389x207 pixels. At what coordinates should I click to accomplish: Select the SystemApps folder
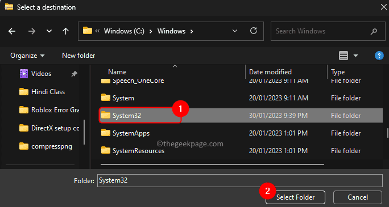(241, 133)
